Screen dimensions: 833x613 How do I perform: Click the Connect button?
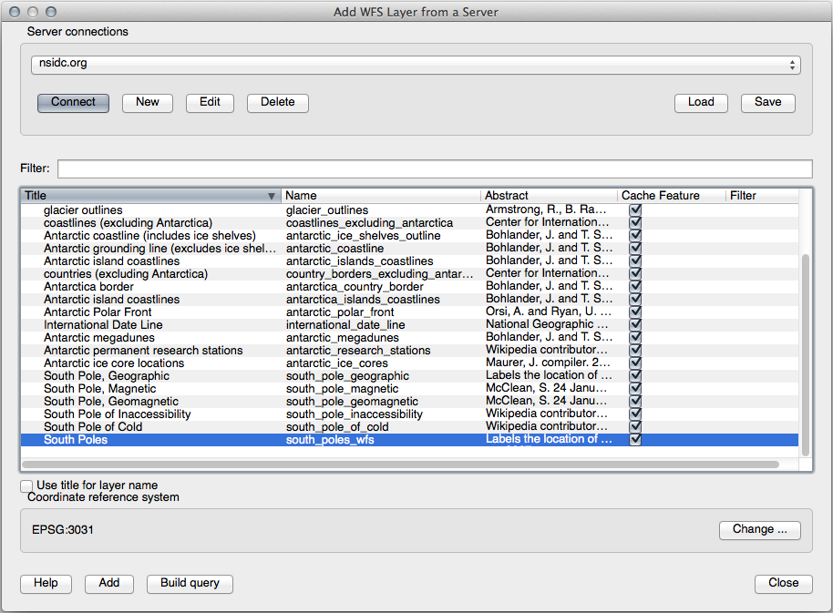pos(73,103)
